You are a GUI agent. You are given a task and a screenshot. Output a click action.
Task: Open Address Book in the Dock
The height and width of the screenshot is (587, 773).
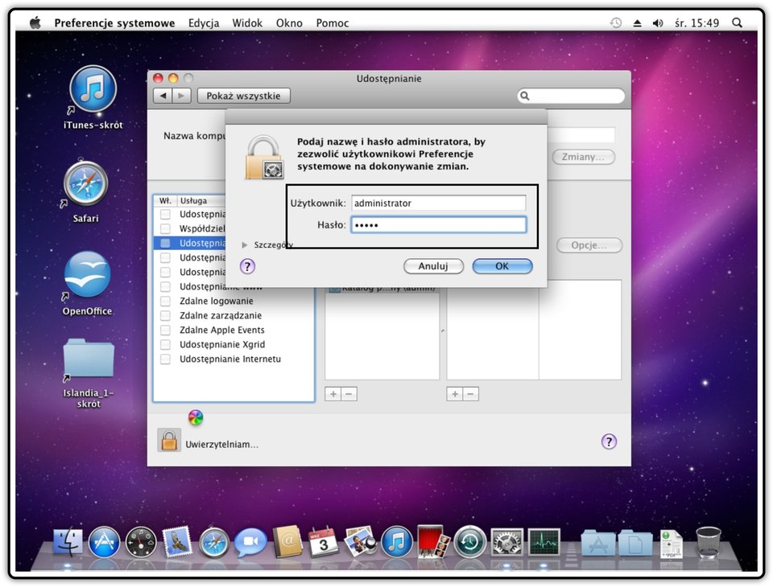click(287, 542)
